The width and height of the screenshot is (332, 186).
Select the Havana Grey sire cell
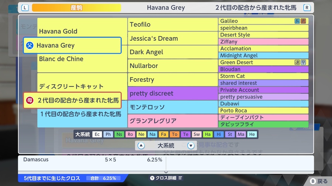pos(72,45)
